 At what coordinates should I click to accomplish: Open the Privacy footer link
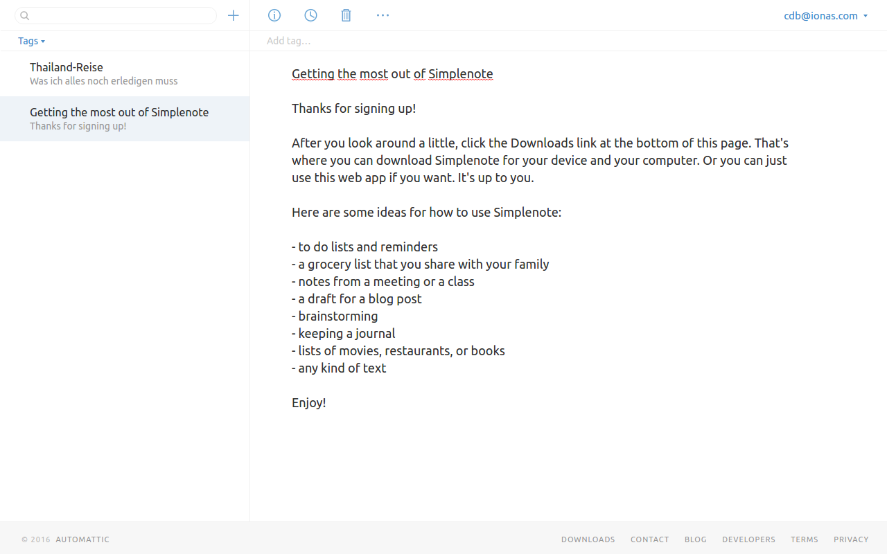click(x=851, y=539)
